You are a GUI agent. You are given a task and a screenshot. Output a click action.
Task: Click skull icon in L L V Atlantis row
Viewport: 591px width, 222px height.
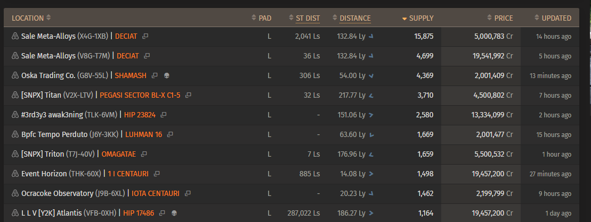(174, 213)
